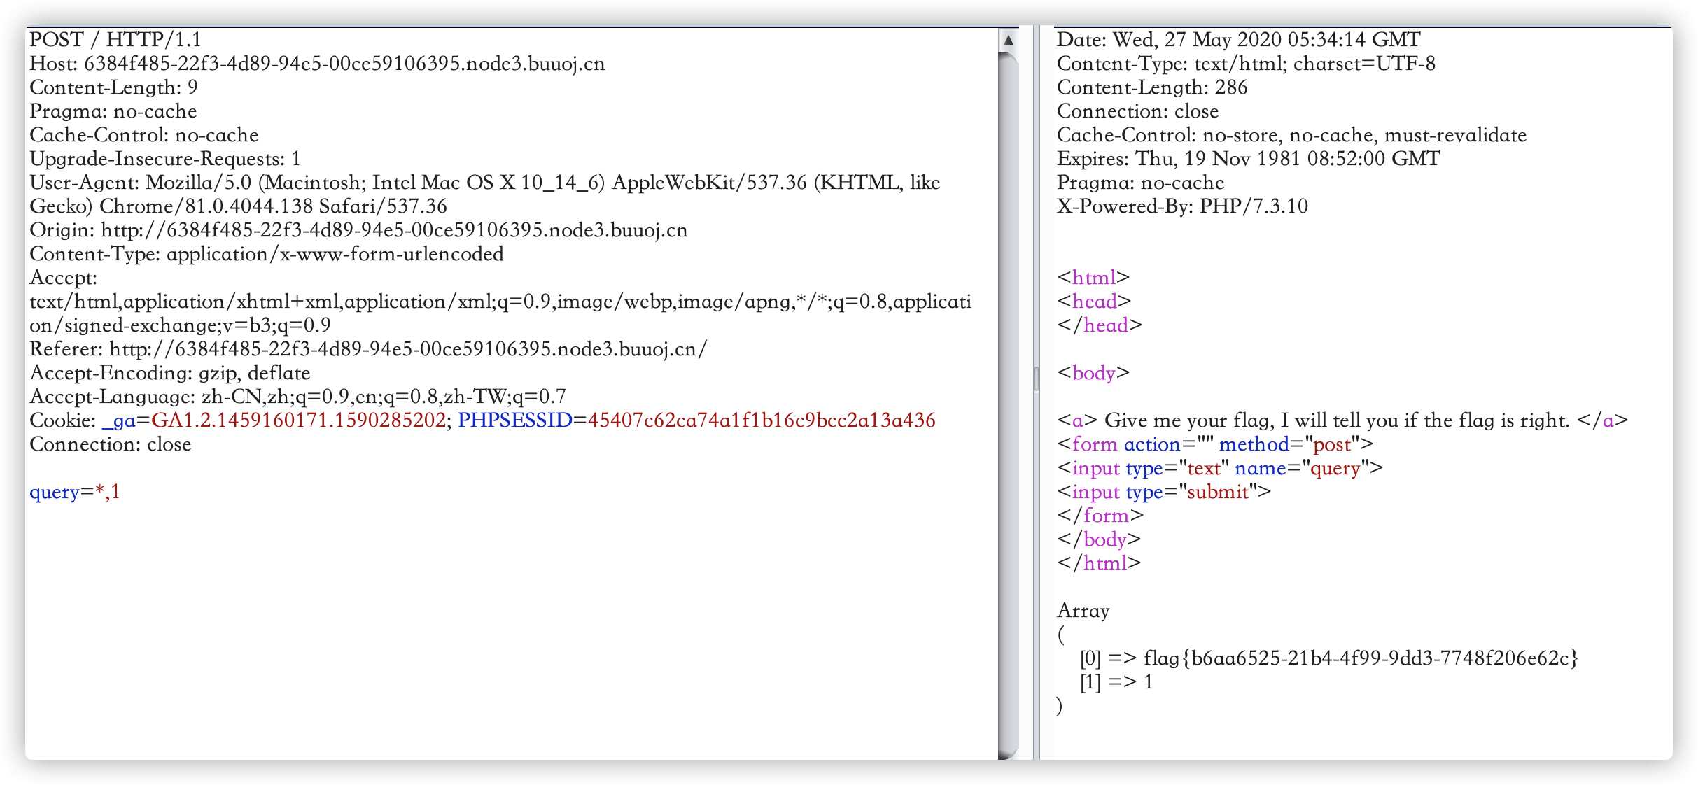Click 'Content-Type: application/x-www-form-urlencoded' header
The image size is (1698, 785).
click(x=267, y=254)
